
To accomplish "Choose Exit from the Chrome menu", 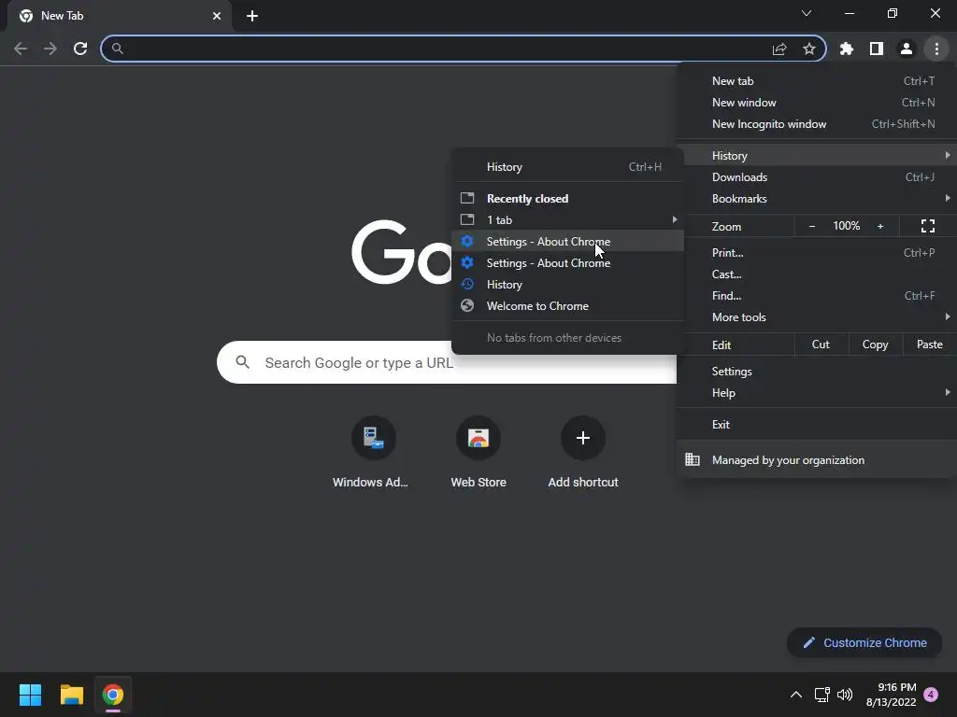I will pos(817,425).
